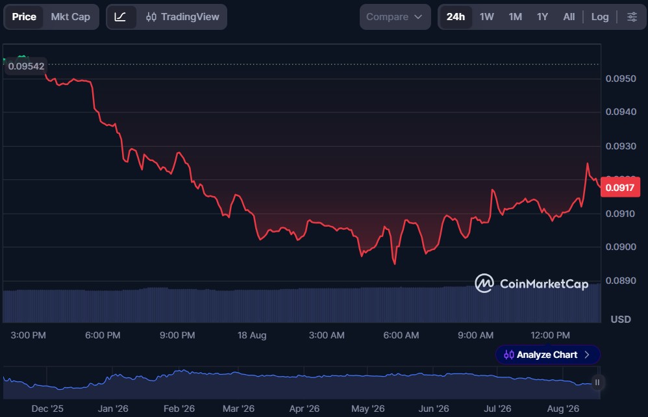Click the 0.0950 axis label
648x417 pixels.
coord(621,79)
